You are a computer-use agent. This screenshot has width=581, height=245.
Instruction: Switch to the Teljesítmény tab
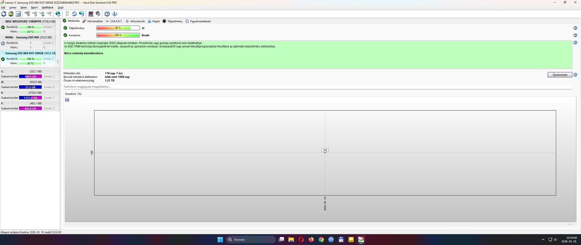pos(172,21)
